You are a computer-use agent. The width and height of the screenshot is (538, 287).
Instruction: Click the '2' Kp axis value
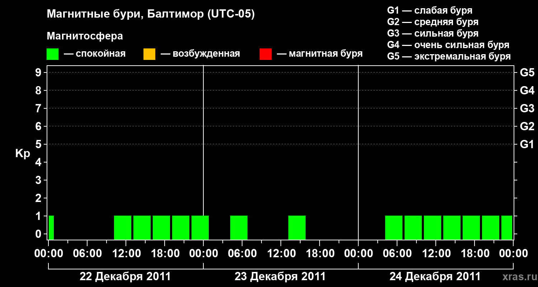click(39, 198)
